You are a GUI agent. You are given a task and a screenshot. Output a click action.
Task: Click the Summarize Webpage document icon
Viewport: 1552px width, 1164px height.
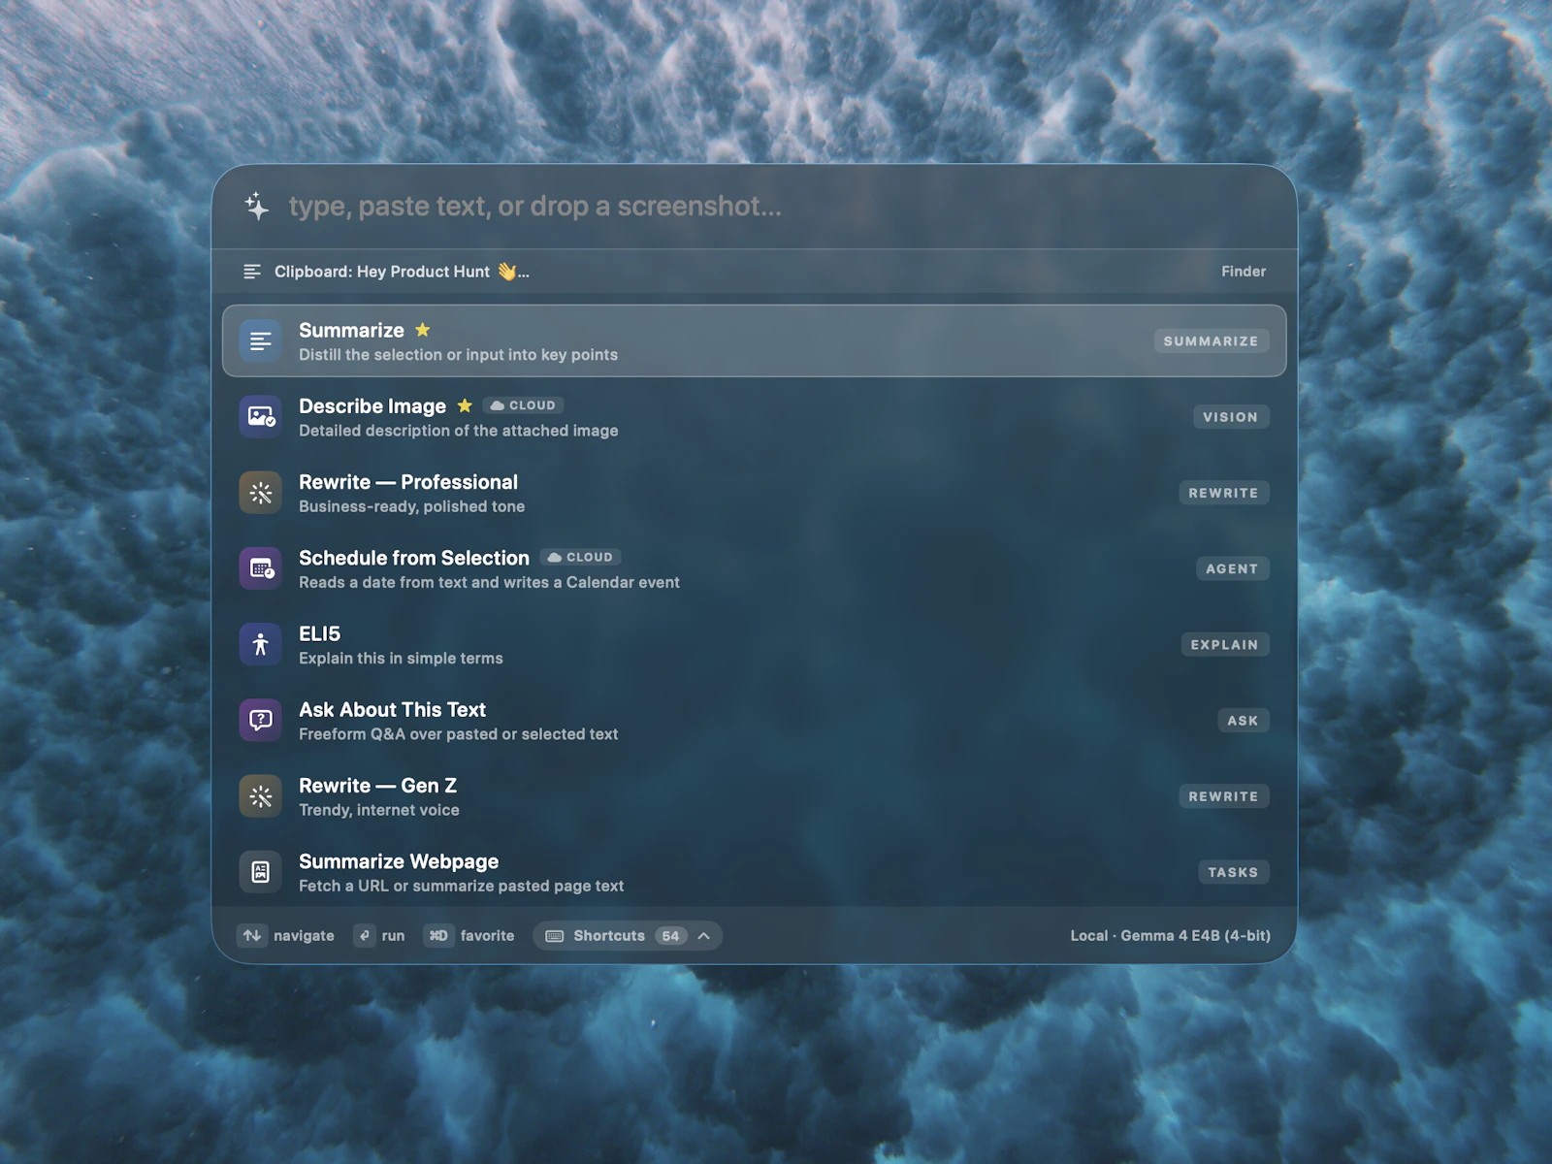pos(261,872)
